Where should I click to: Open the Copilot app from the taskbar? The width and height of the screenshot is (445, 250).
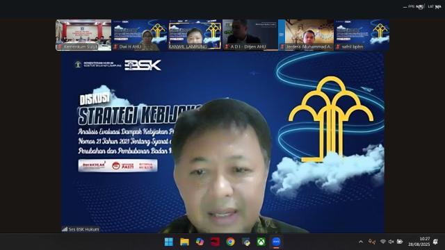(x=200, y=242)
